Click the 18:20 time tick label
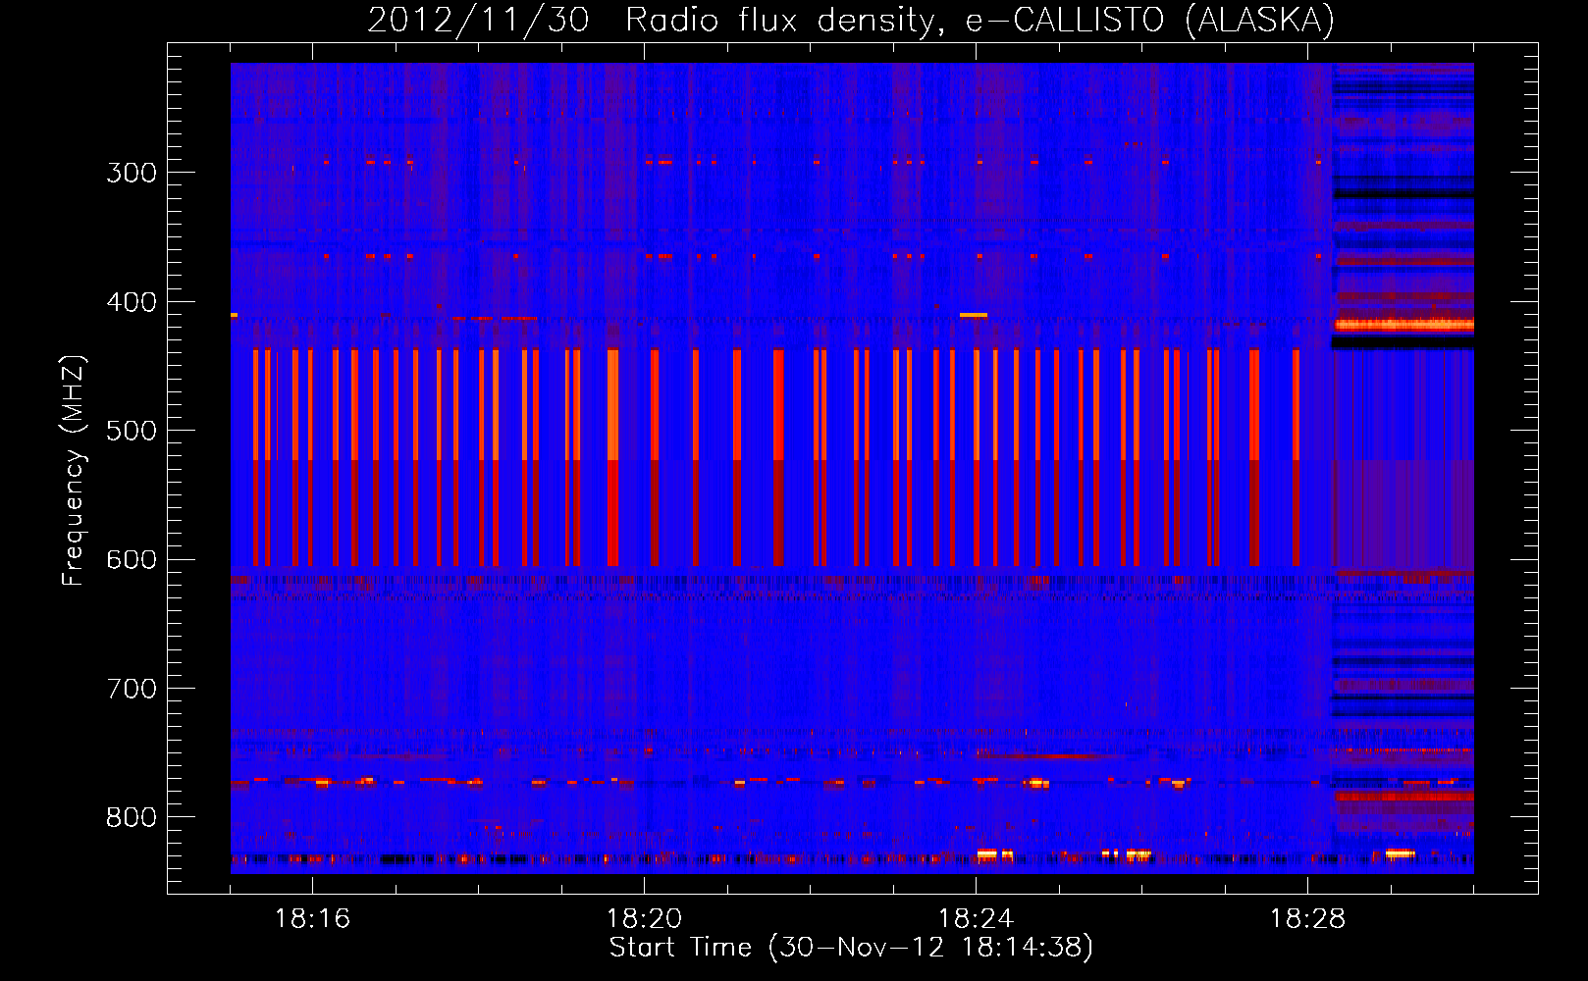 click(644, 919)
